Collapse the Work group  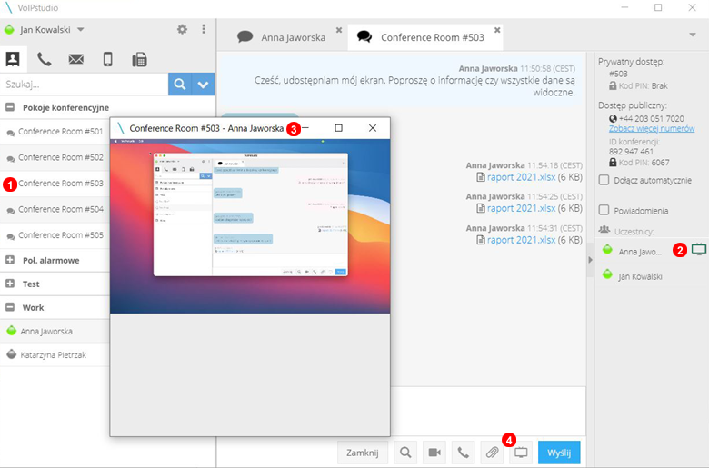click(10, 307)
